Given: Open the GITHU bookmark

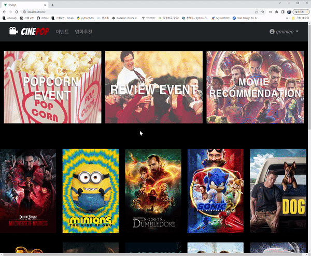Looking at the screenshot, I should (43, 18).
